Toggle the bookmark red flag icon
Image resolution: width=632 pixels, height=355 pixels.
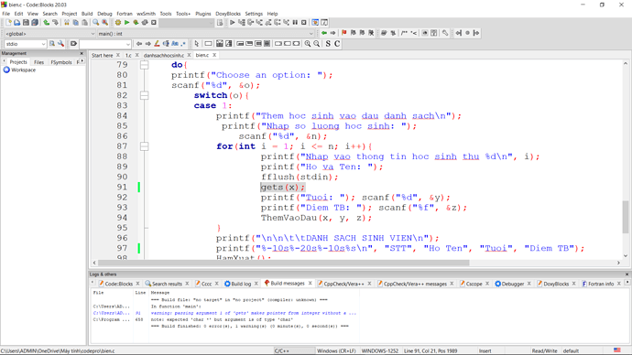click(343, 33)
